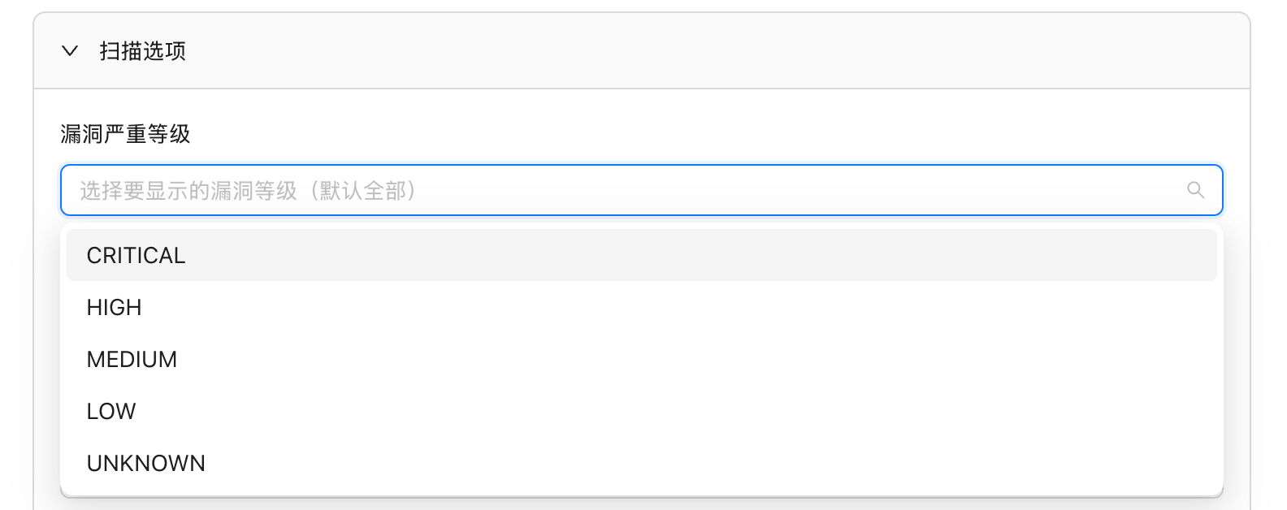Click the HIGH row in dropdown
Screen dimensions: 1287x510
[x=642, y=307]
